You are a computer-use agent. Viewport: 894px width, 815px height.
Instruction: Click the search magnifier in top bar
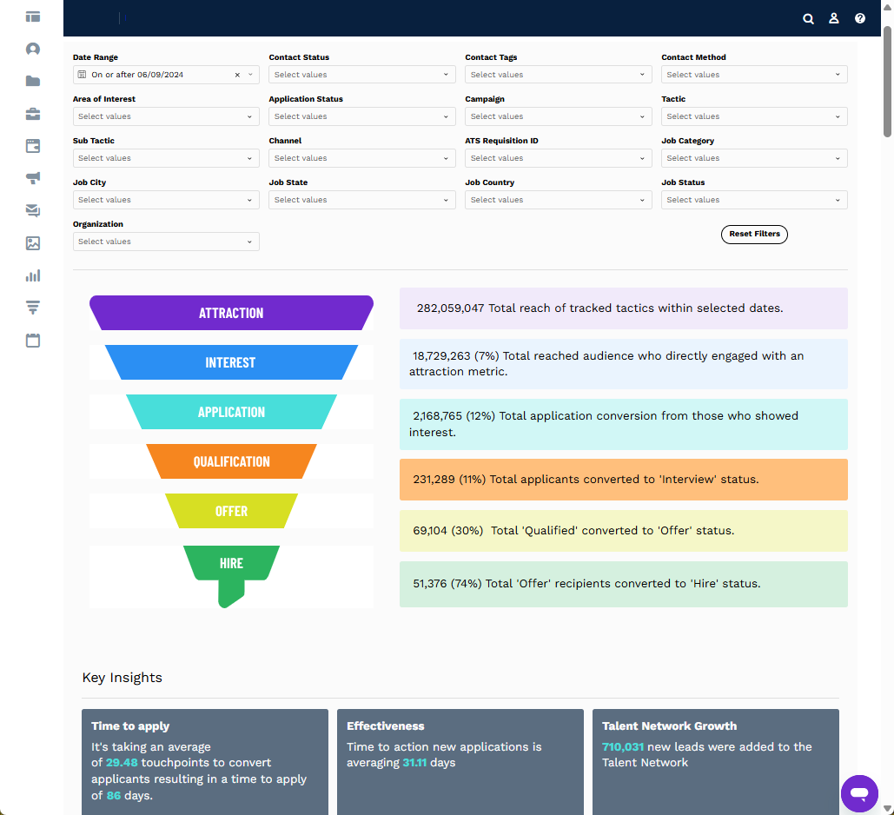tap(808, 18)
